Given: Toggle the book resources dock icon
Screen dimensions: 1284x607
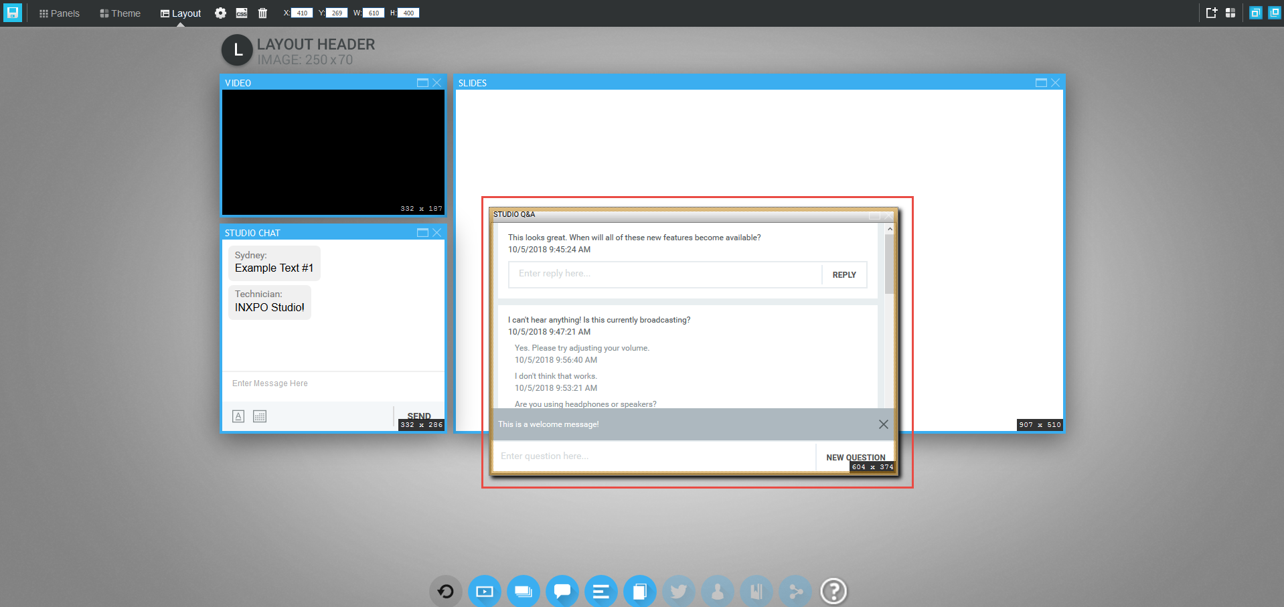Looking at the screenshot, I should click(756, 592).
